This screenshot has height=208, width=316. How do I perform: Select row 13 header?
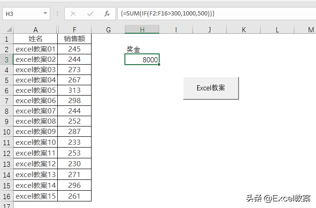pos(7,164)
